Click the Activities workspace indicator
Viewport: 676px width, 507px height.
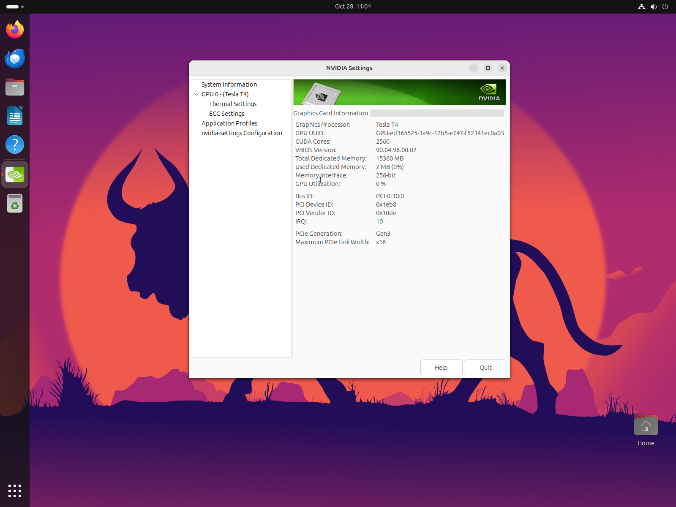(x=15, y=7)
